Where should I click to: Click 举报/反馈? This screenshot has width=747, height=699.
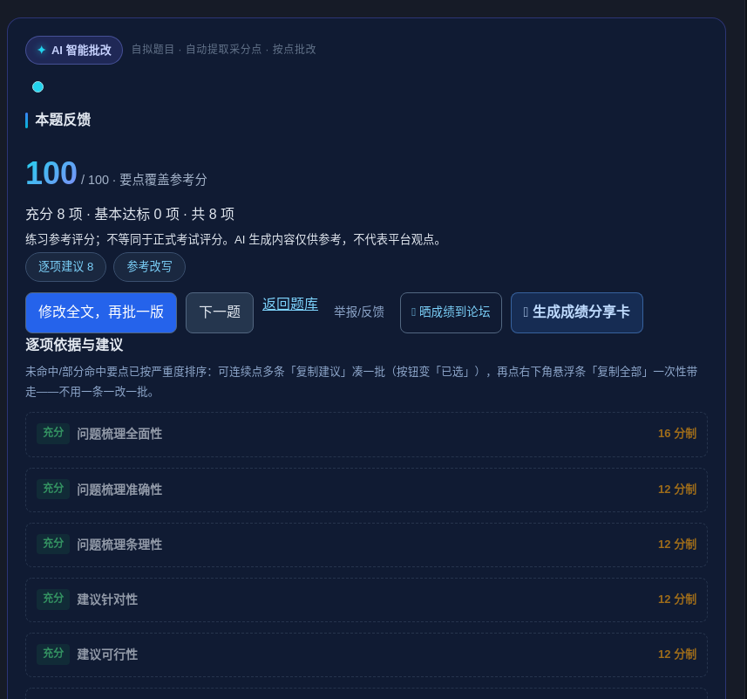click(x=359, y=312)
